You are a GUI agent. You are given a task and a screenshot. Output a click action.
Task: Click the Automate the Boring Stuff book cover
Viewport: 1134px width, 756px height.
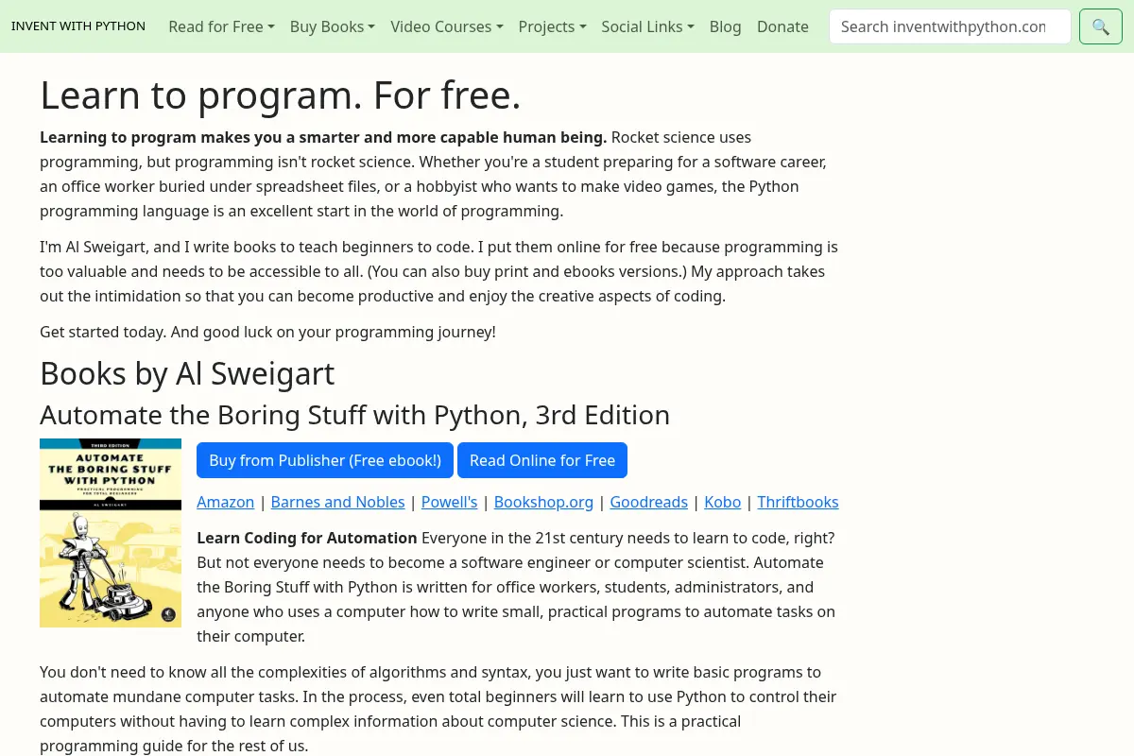(111, 533)
